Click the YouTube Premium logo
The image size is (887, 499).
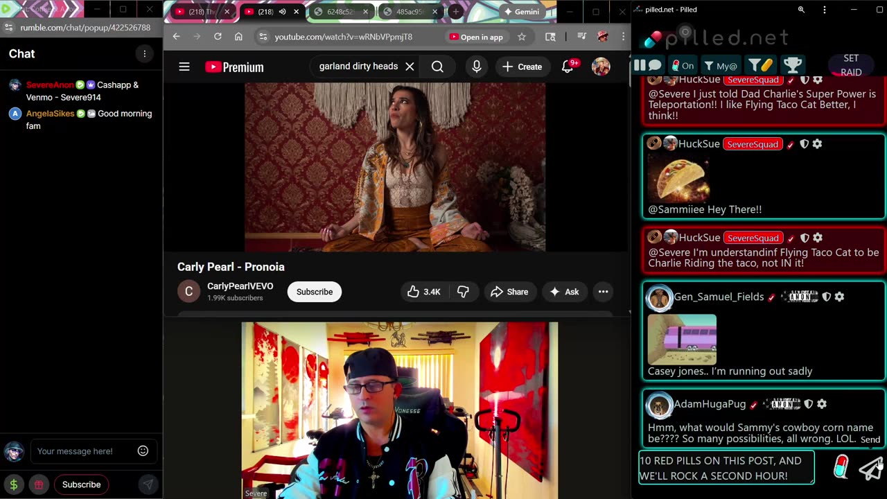click(234, 67)
